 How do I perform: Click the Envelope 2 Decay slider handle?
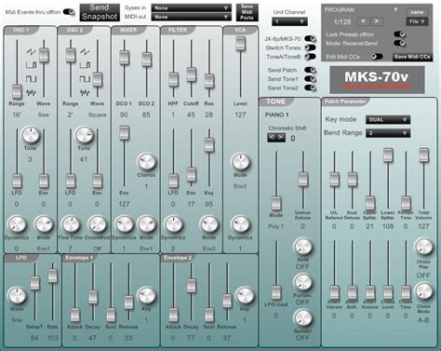[191, 286]
